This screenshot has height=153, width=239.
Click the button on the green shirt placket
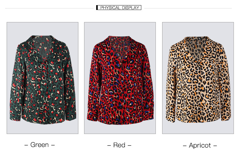point(45,79)
